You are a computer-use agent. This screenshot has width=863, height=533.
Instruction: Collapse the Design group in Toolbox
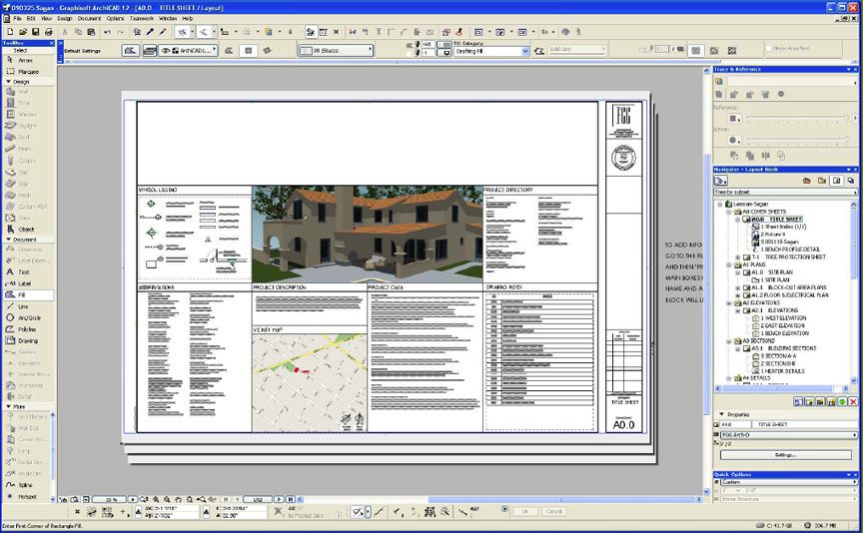pyautogui.click(x=8, y=82)
